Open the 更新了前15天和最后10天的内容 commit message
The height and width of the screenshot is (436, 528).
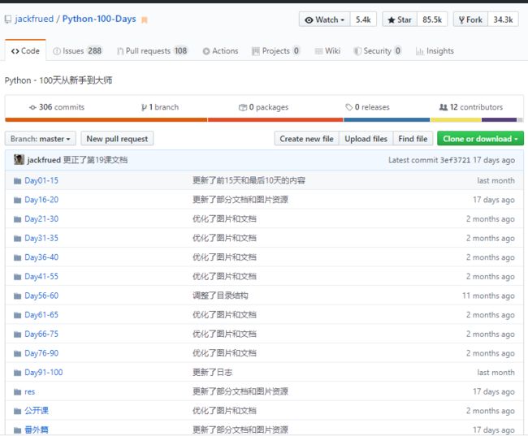tap(249, 181)
